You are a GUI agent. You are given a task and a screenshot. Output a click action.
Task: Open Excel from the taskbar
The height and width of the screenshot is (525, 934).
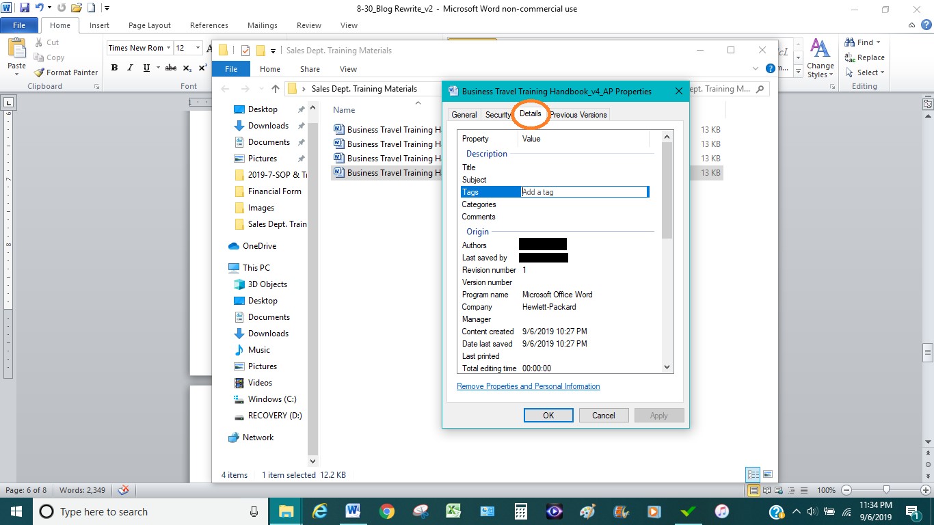[453, 511]
